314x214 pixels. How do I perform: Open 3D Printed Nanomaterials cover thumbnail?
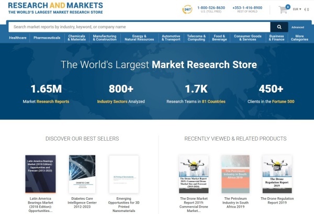point(124,174)
